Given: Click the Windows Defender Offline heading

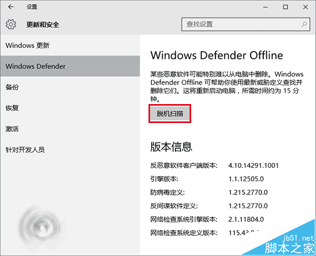Looking at the screenshot, I should (216, 55).
